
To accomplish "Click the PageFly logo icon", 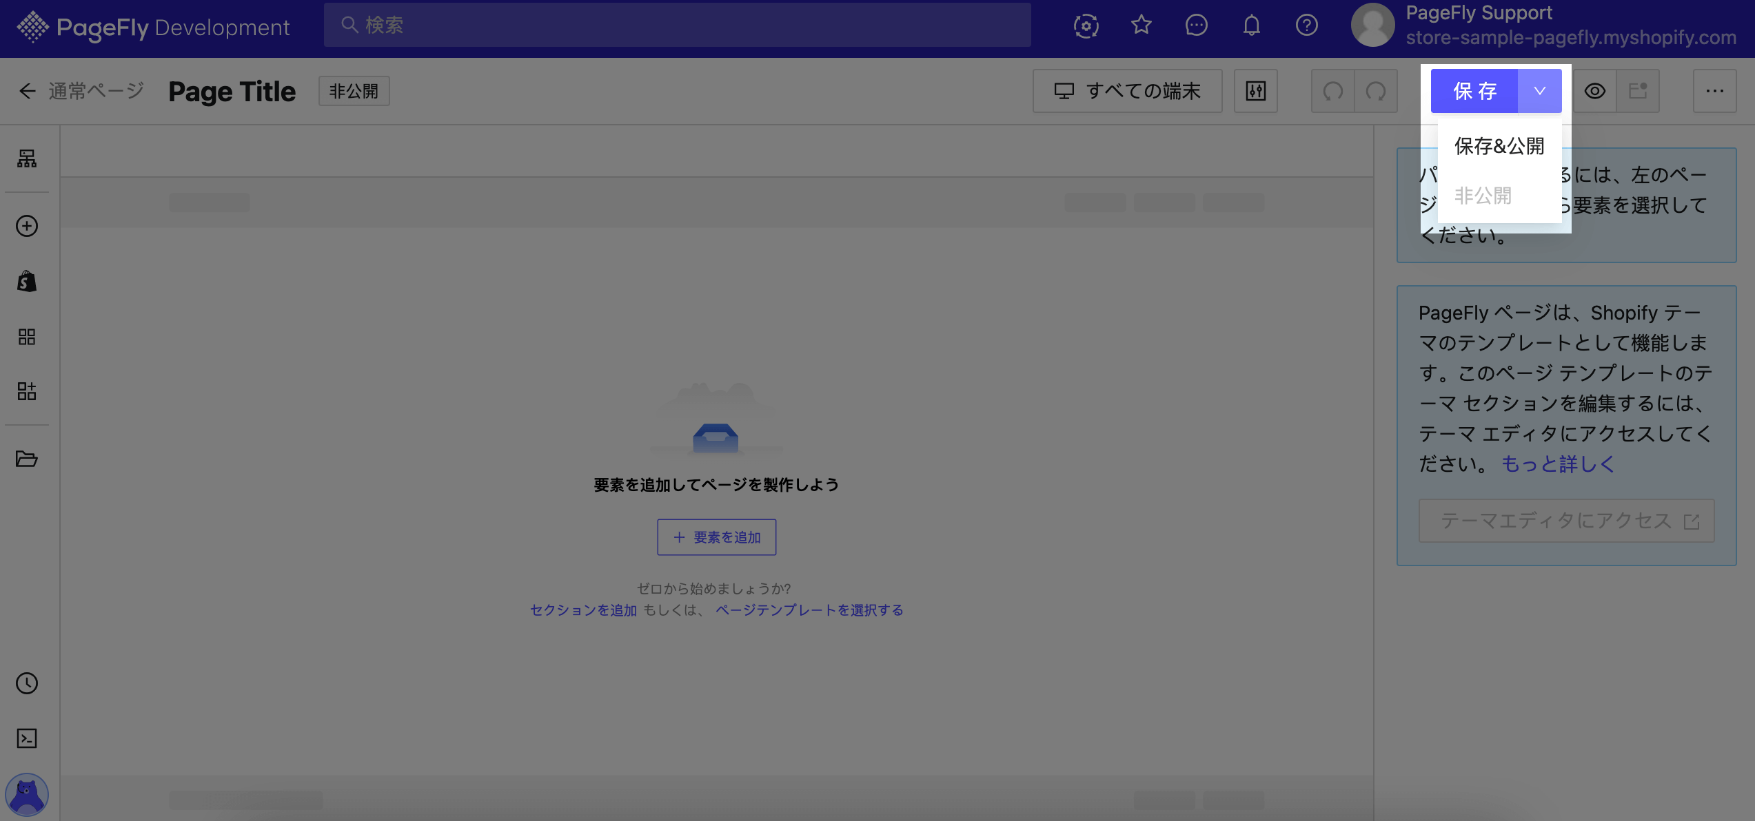I will 32,27.
